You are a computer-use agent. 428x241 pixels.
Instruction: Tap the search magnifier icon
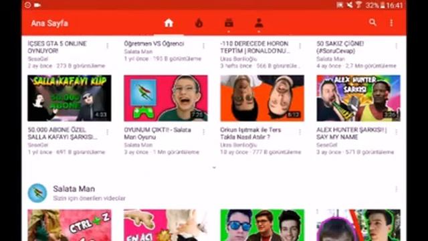coord(372,22)
